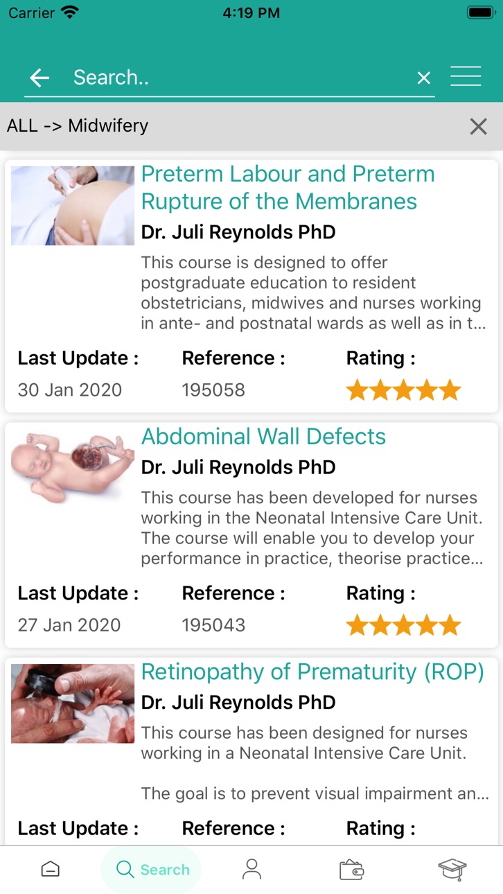Tap the pregnant belly ultrasound thumbnail

click(73, 205)
